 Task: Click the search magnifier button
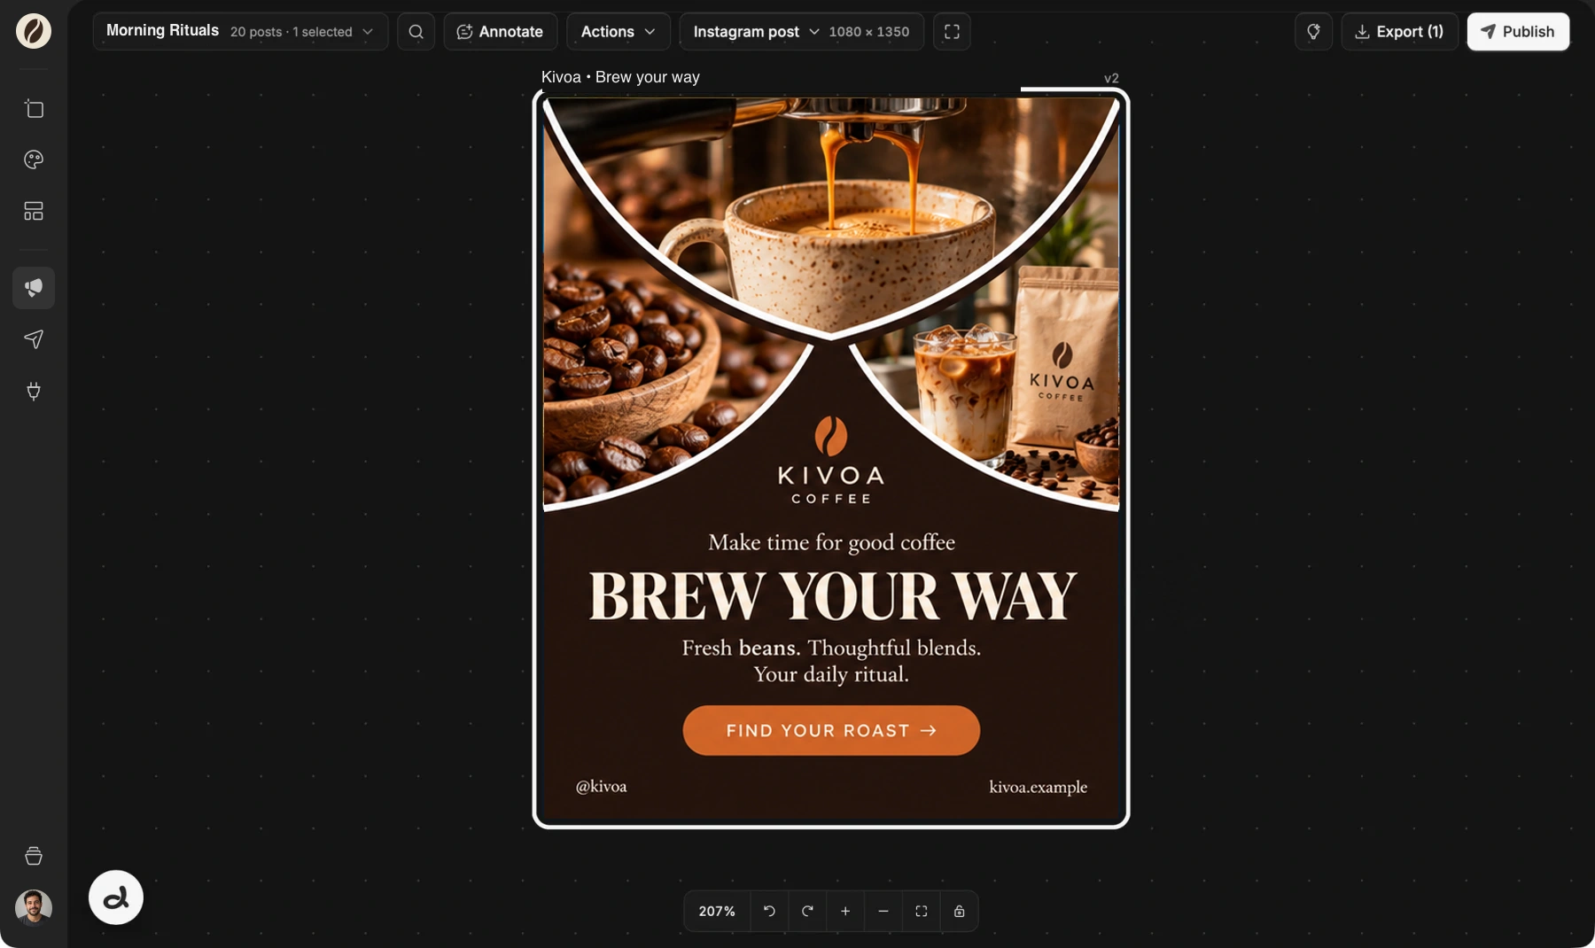(x=416, y=32)
